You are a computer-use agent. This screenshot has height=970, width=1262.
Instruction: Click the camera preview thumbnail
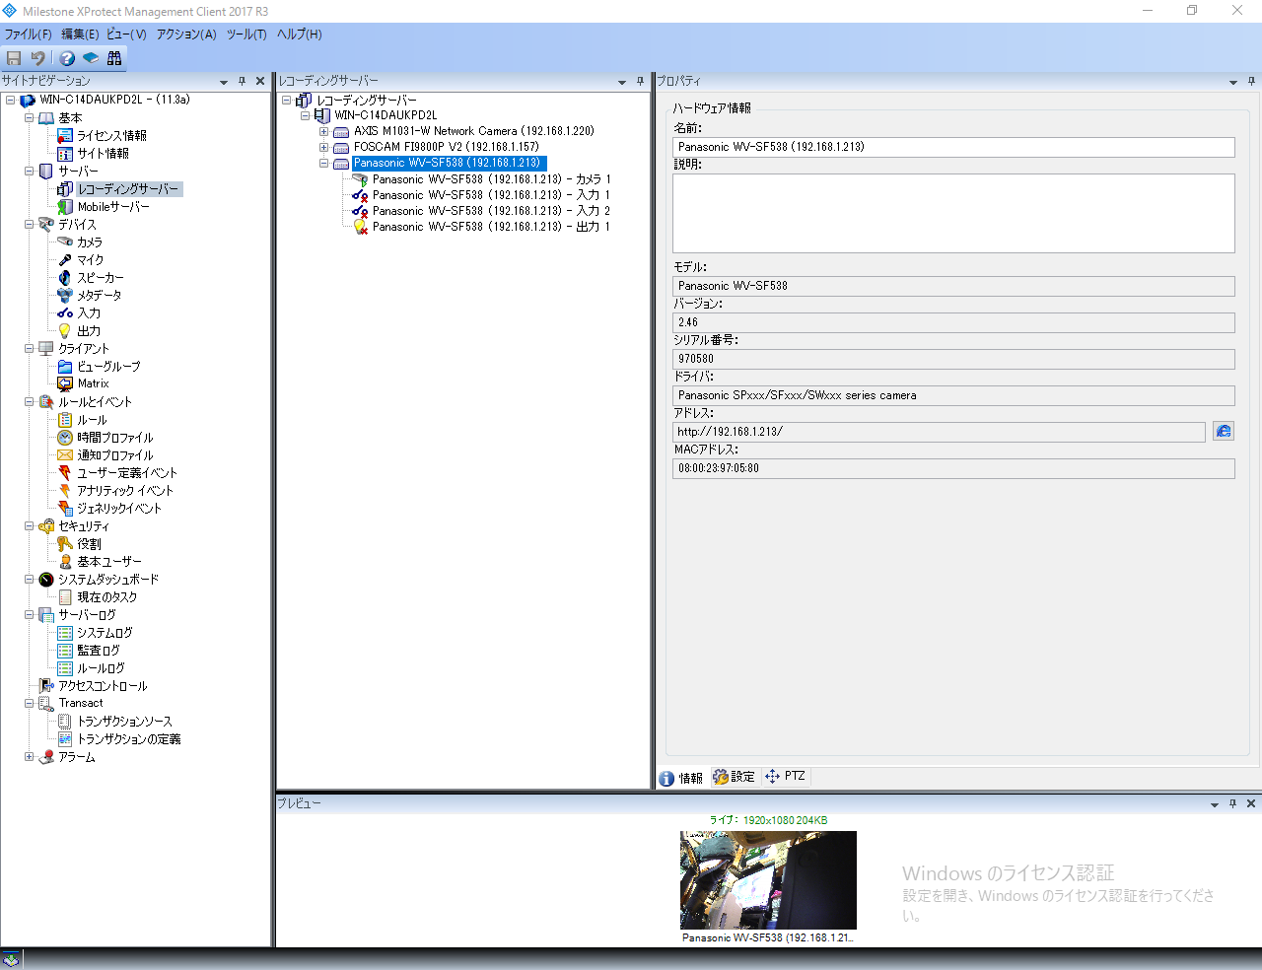(768, 879)
